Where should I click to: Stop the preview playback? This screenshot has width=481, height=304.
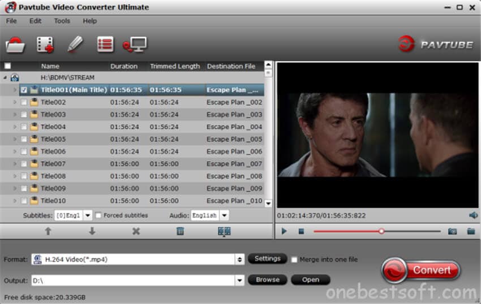301,231
